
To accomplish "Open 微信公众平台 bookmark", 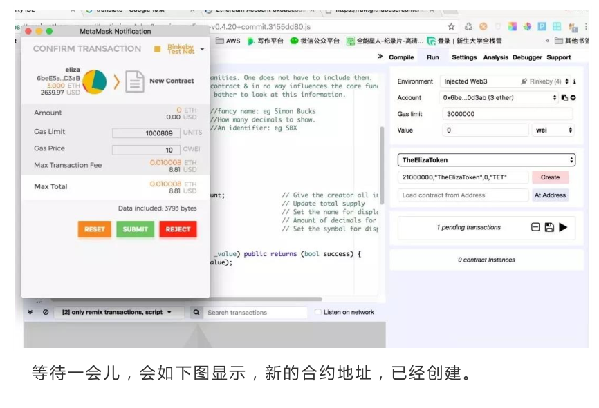I will click(x=315, y=41).
